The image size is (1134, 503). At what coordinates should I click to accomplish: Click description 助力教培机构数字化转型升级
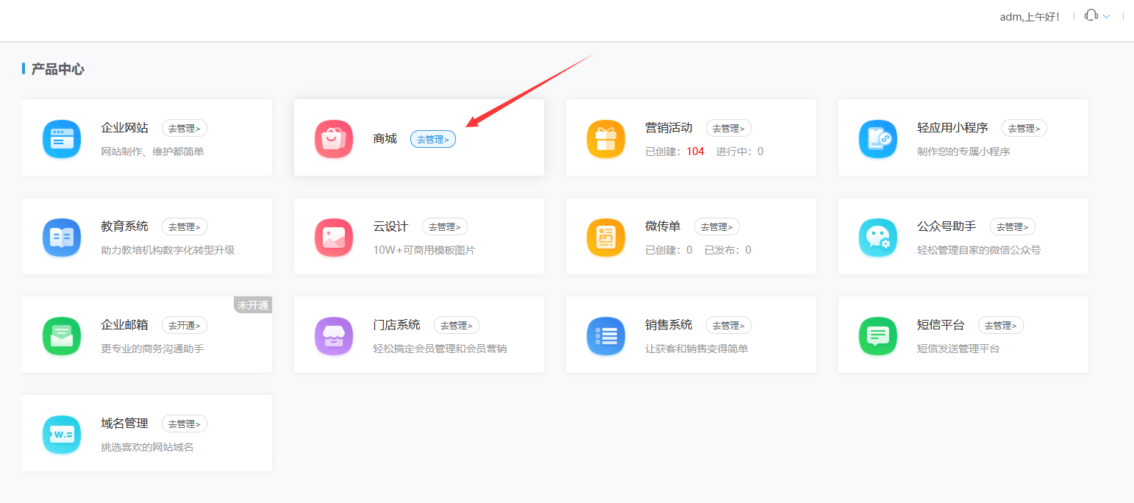pyautogui.click(x=168, y=250)
